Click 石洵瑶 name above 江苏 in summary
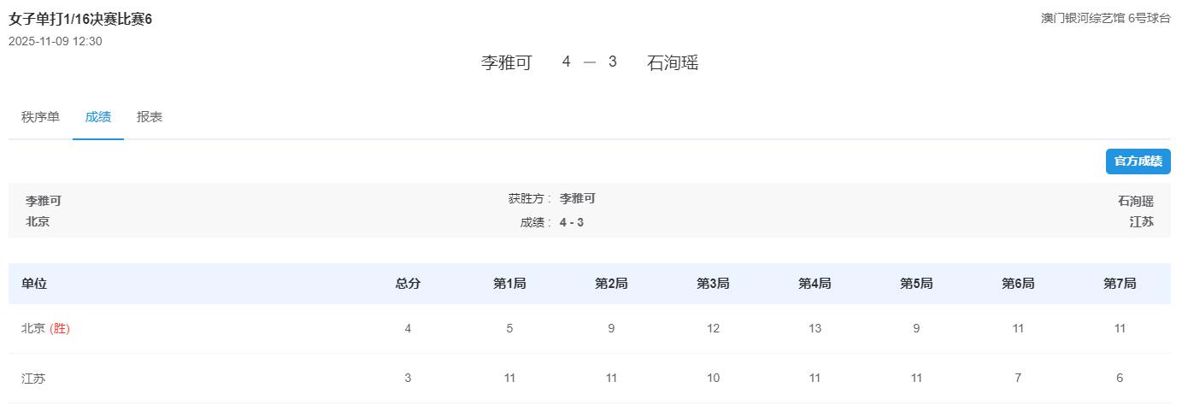 coord(1135,201)
